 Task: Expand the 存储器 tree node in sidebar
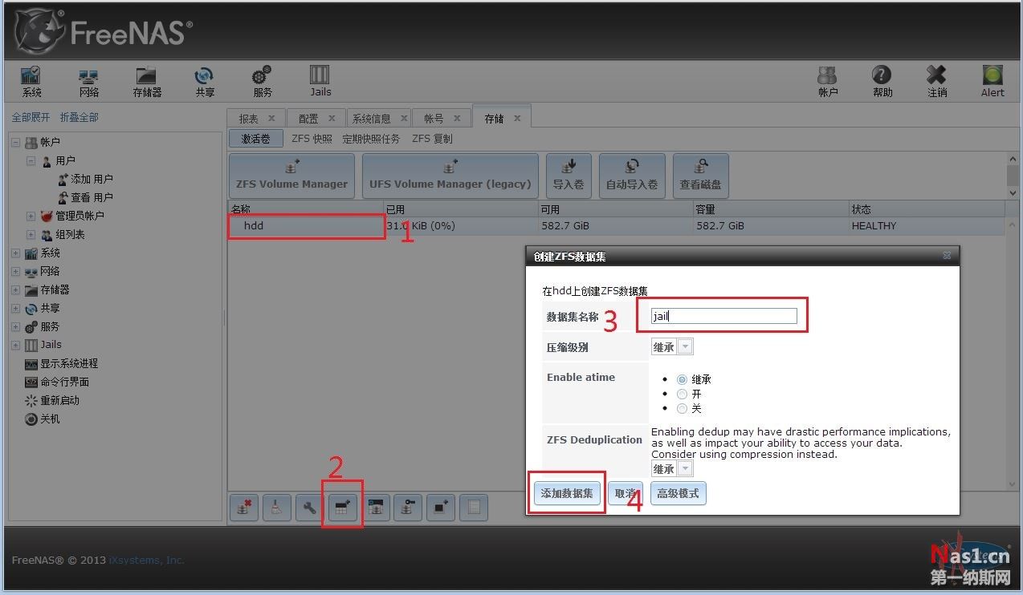(15, 289)
